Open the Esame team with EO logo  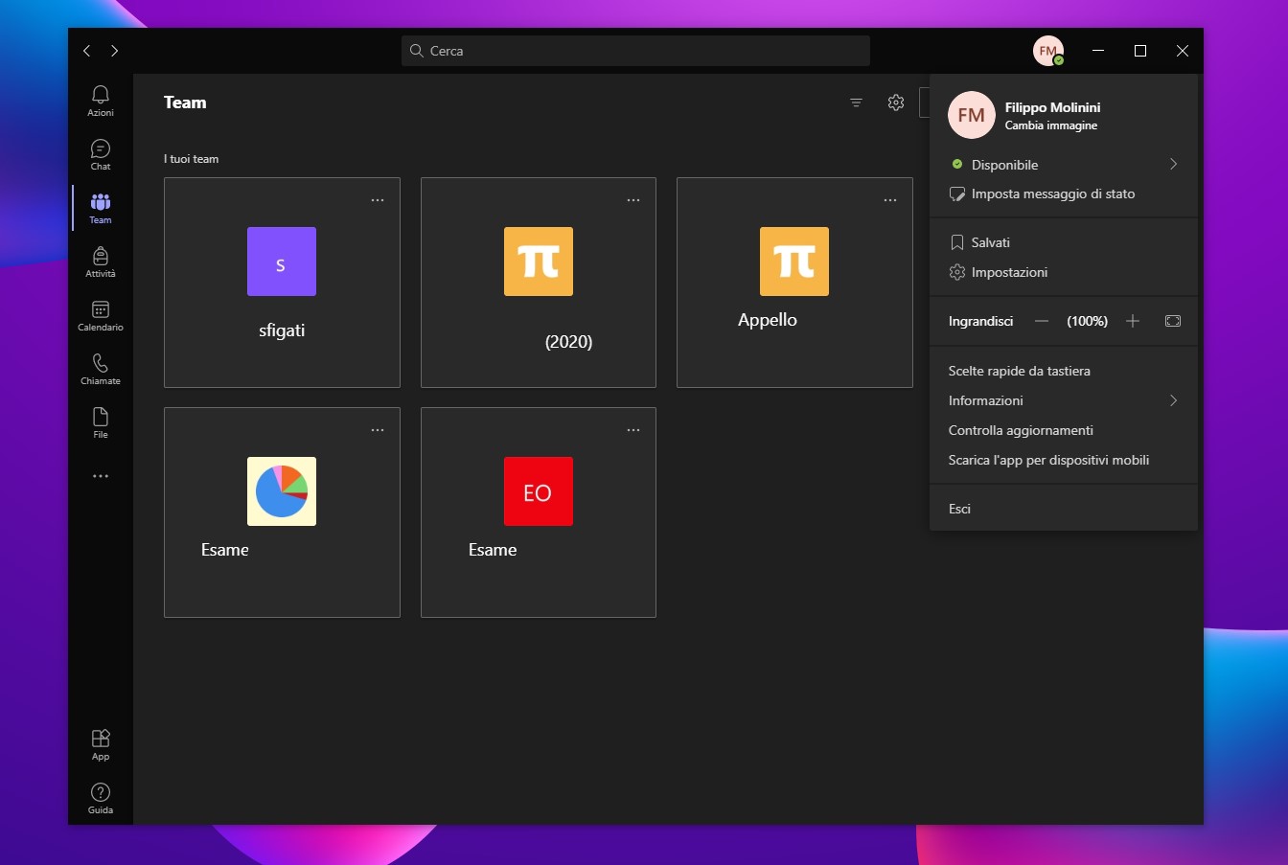pos(539,512)
